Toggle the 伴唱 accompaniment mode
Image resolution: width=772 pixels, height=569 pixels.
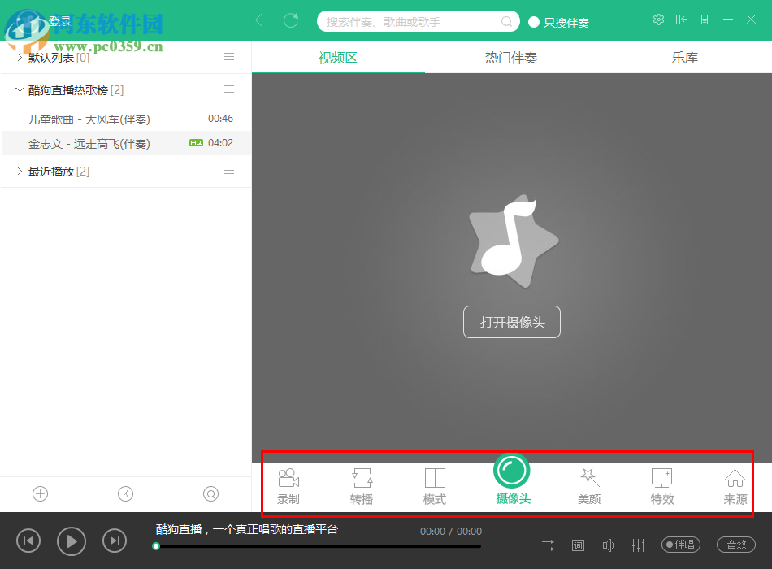pyautogui.click(x=680, y=545)
